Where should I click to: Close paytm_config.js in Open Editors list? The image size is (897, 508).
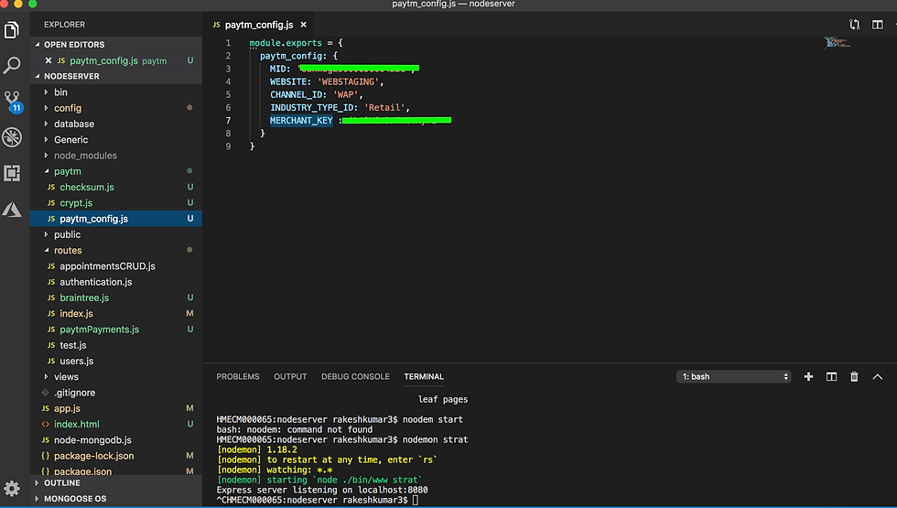click(x=48, y=60)
